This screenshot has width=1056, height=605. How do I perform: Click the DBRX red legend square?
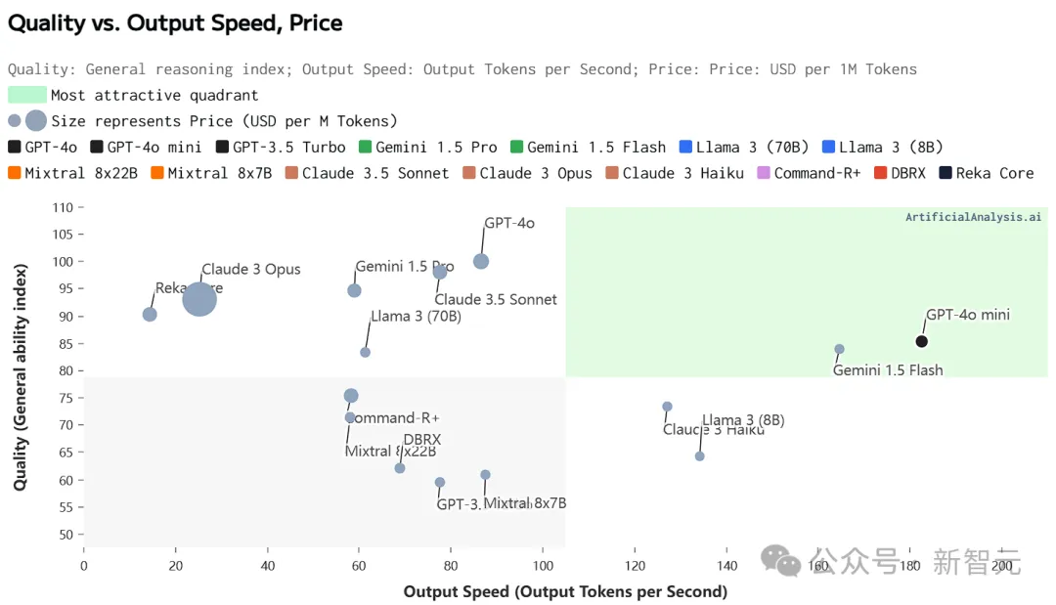(x=880, y=173)
